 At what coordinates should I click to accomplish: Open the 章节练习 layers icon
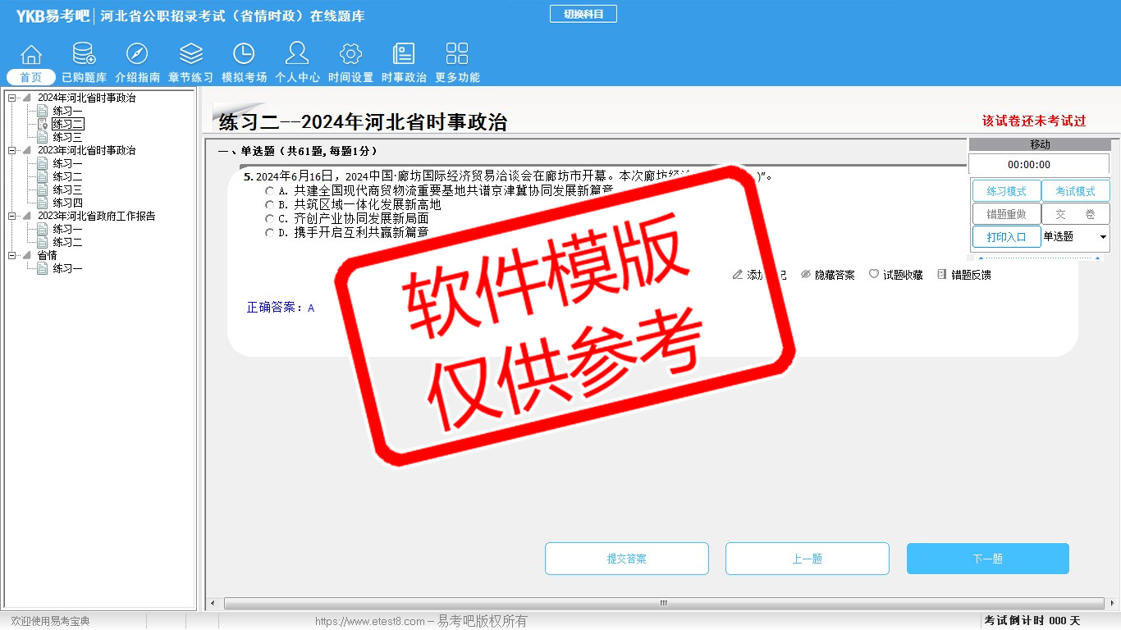coord(190,54)
